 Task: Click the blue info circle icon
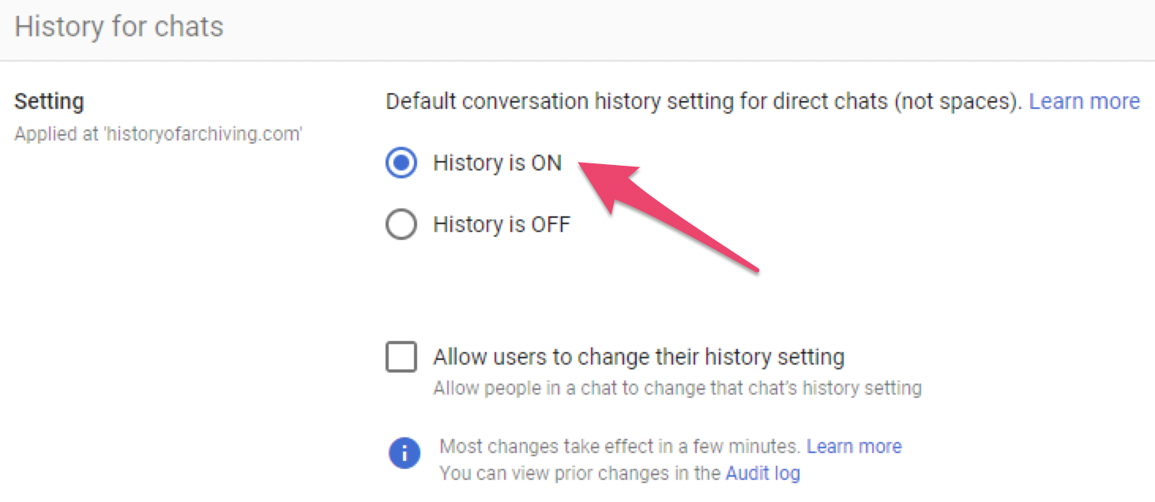tap(404, 453)
